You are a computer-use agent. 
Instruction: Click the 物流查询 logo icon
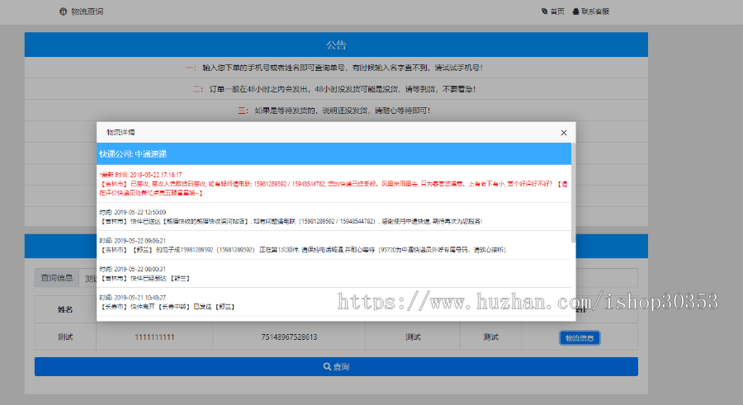pos(63,12)
